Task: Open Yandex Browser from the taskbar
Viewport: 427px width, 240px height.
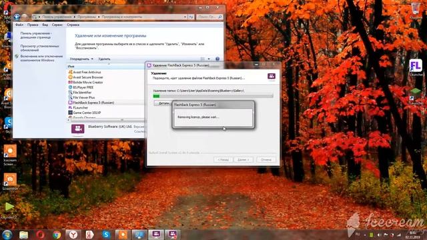Action: [x=73, y=235]
